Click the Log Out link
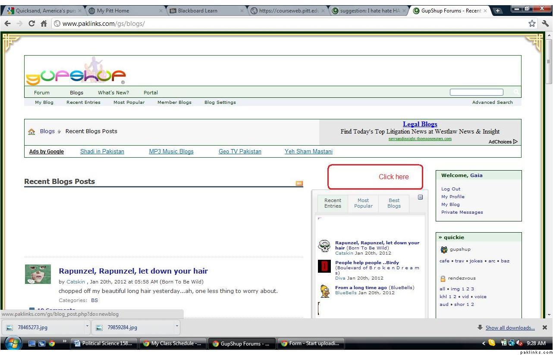Image resolution: width=553 pixels, height=355 pixels. 451,189
